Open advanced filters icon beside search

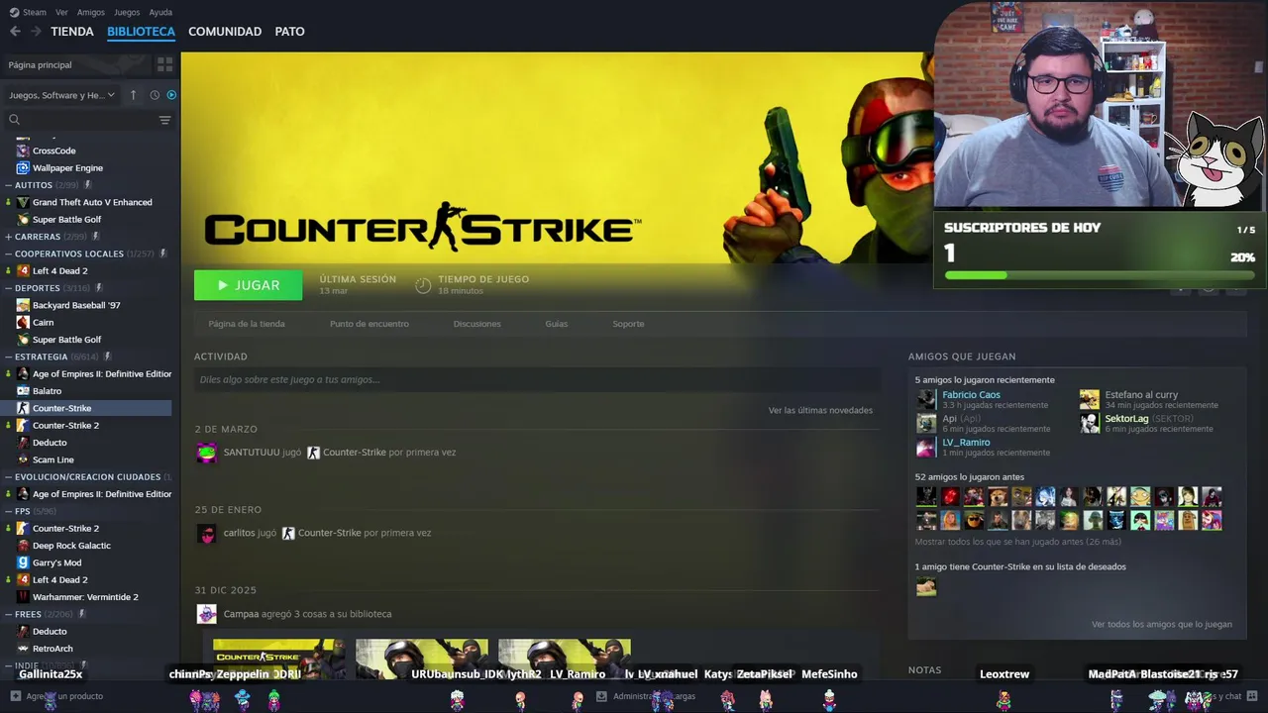coord(164,120)
